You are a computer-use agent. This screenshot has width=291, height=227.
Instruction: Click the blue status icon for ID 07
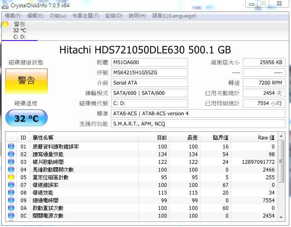coord(11,185)
